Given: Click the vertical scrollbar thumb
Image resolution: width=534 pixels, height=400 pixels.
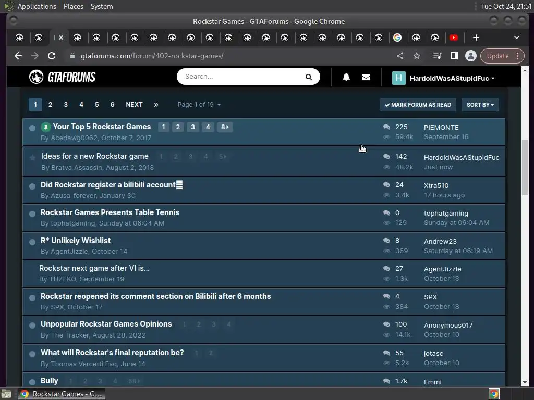Looking at the screenshot, I should pyautogui.click(x=525, y=167).
